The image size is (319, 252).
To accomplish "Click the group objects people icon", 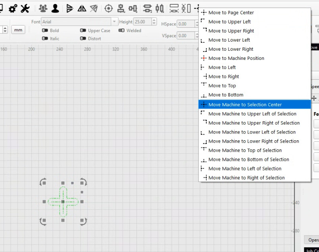I will pos(43,8).
